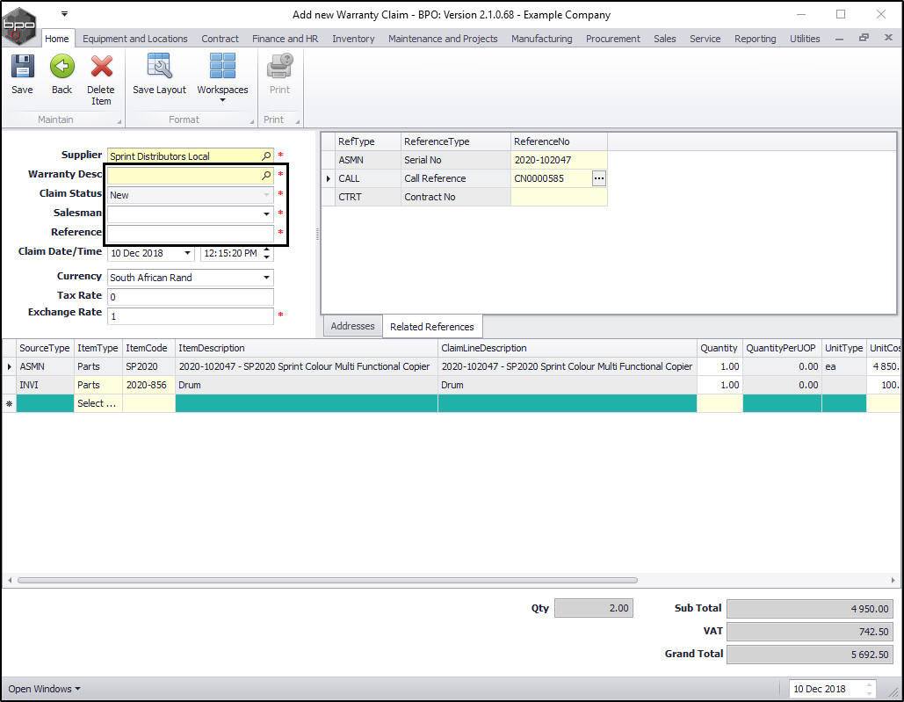Click the ReferenceNo column header
The height and width of the screenshot is (702, 904).
click(559, 141)
